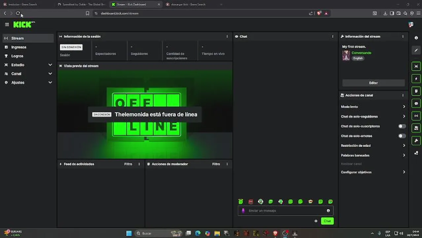422x238 pixels.
Task: Open Chat panel three-dot menu
Action: pos(333,36)
